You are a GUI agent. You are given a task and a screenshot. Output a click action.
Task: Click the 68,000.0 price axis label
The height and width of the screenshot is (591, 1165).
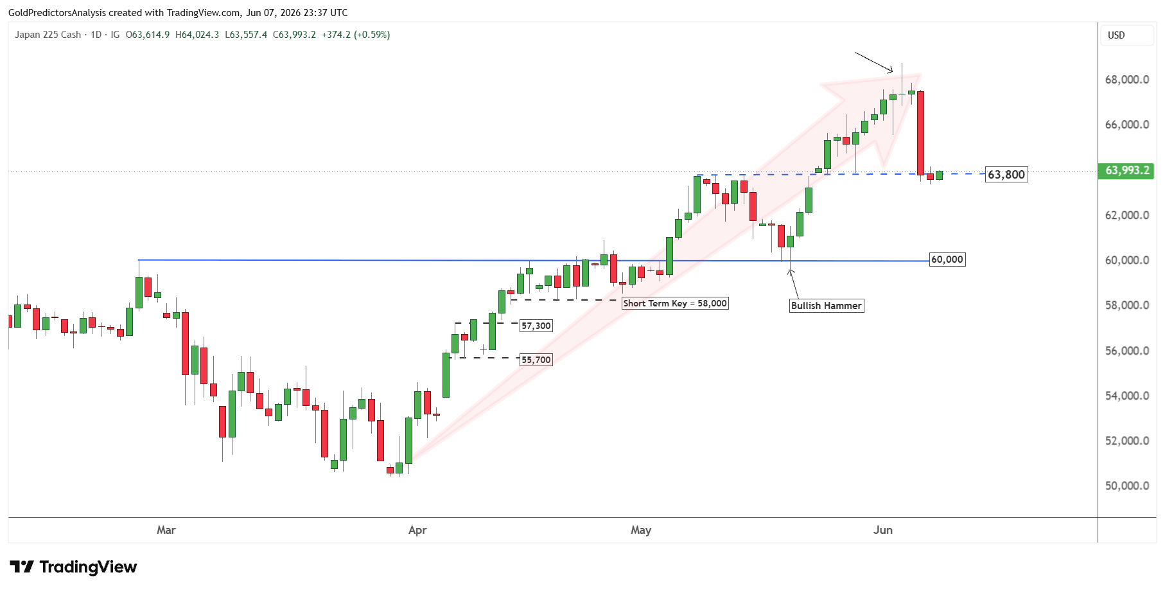pos(1127,80)
